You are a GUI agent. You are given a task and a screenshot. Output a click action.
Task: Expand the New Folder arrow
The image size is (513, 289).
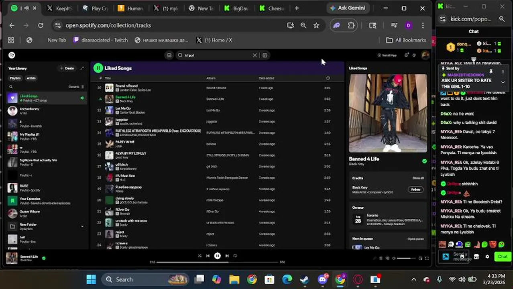[x=82, y=226]
